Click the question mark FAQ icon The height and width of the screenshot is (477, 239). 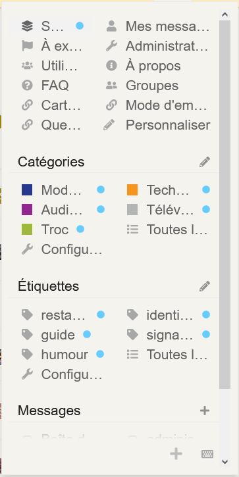coord(27,86)
